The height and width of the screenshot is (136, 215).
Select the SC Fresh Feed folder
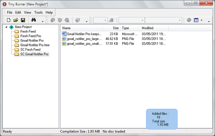[x=30, y=49]
